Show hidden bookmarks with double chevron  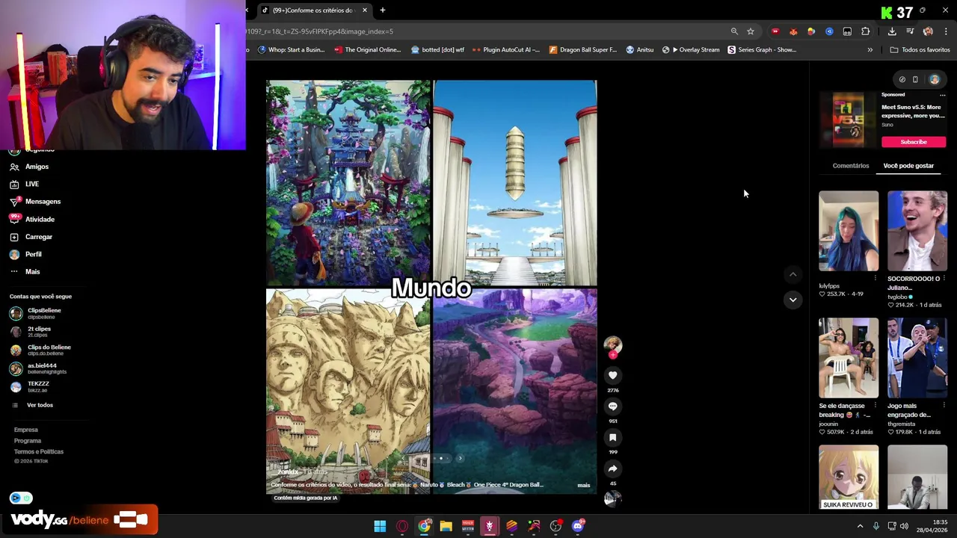tap(870, 50)
